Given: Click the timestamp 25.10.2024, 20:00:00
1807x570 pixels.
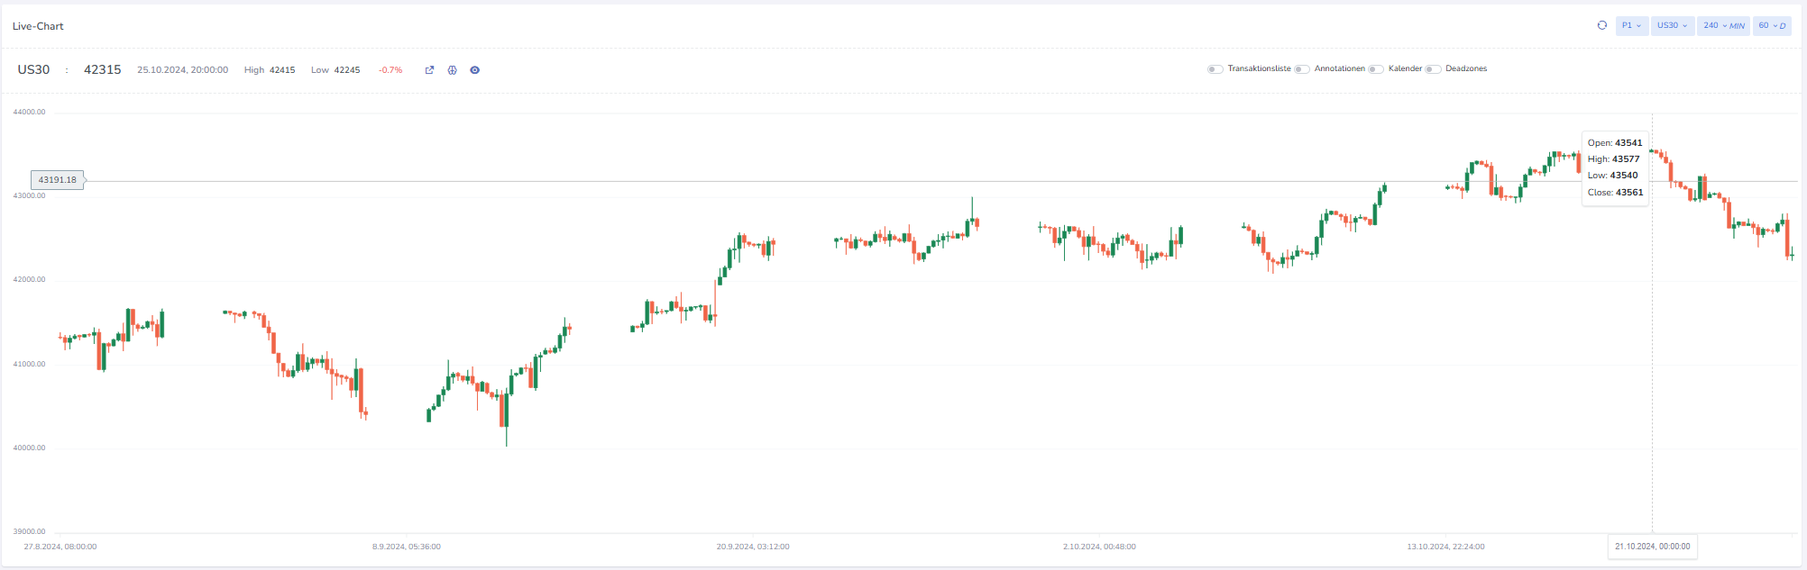Looking at the screenshot, I should [183, 70].
